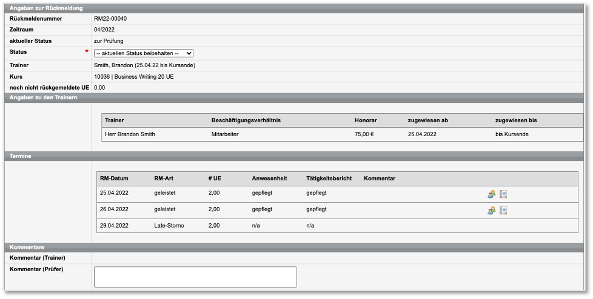This screenshot has width=593, height=299.
Task: Click Tätigkeitsbericht gepflegt in 26.04.2022 row
Action: point(316,209)
